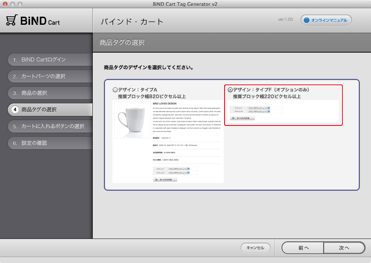Viewport: 371px width, 263px height.
Task: Click the 次へ next button
Action: [344, 248]
